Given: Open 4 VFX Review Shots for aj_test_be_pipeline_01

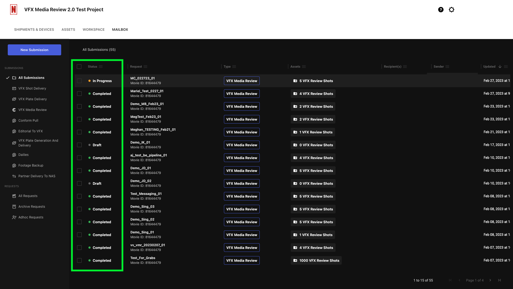Looking at the screenshot, I should [x=313, y=158].
